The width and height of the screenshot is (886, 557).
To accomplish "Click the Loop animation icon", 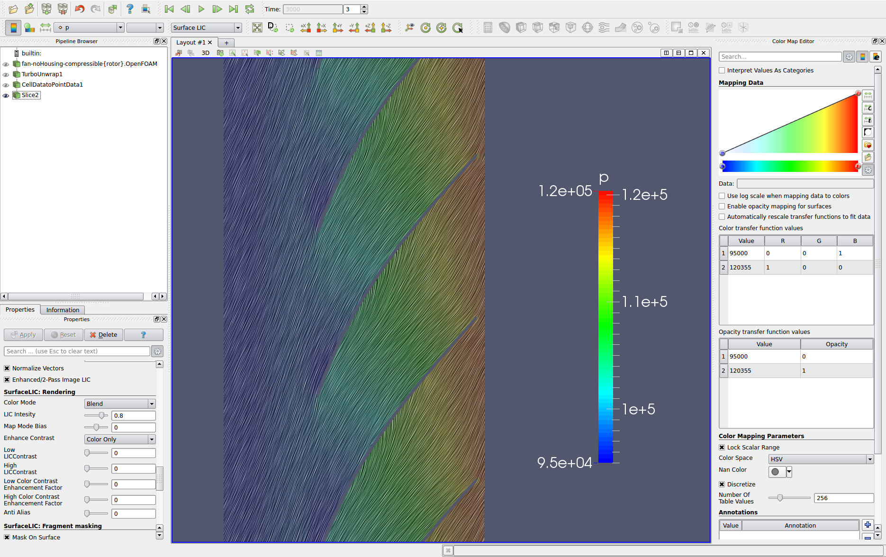I will point(250,9).
